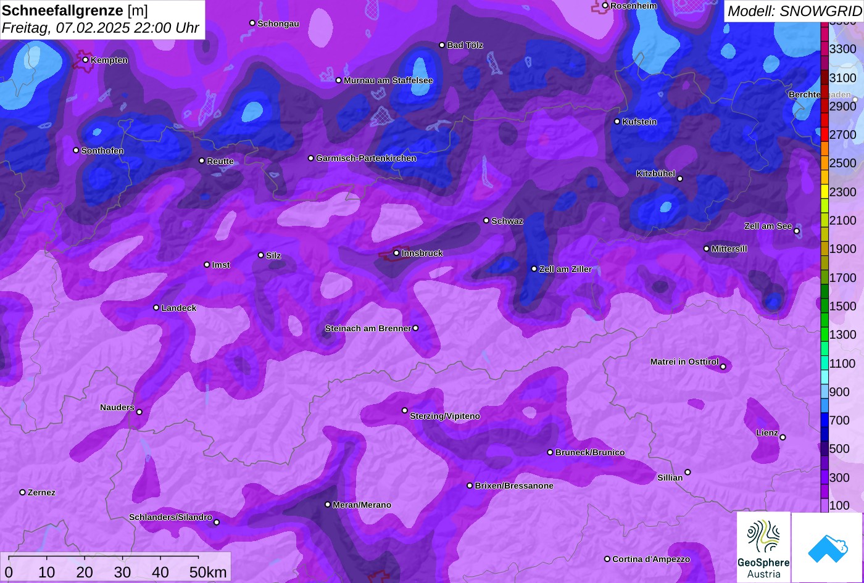Viewport: 864px width, 583px height.
Task: Click the Steinach am Brenner label
Action: click(368, 329)
